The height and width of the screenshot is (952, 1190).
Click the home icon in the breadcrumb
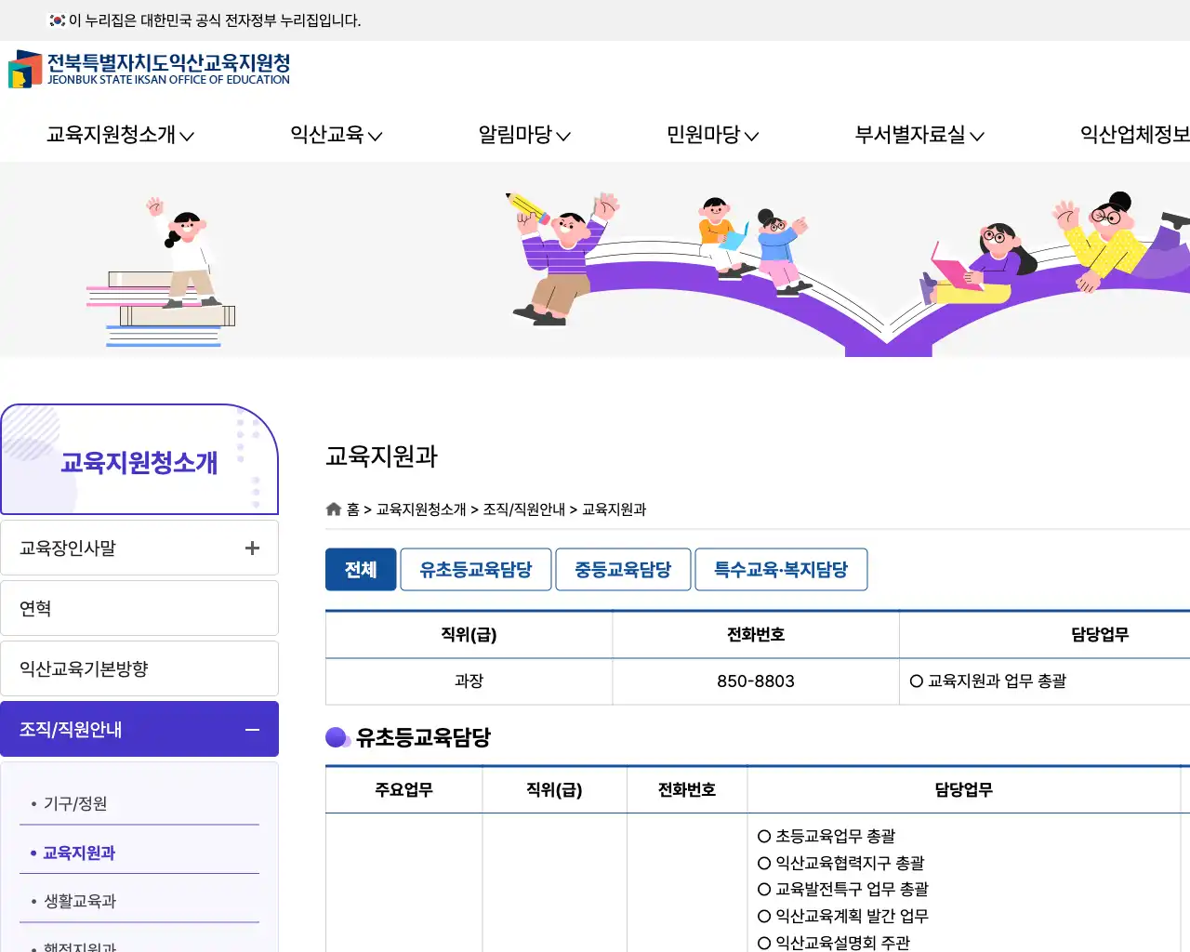pos(333,509)
